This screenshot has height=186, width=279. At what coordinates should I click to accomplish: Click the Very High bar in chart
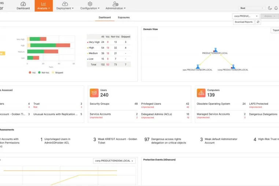click(x=37, y=39)
